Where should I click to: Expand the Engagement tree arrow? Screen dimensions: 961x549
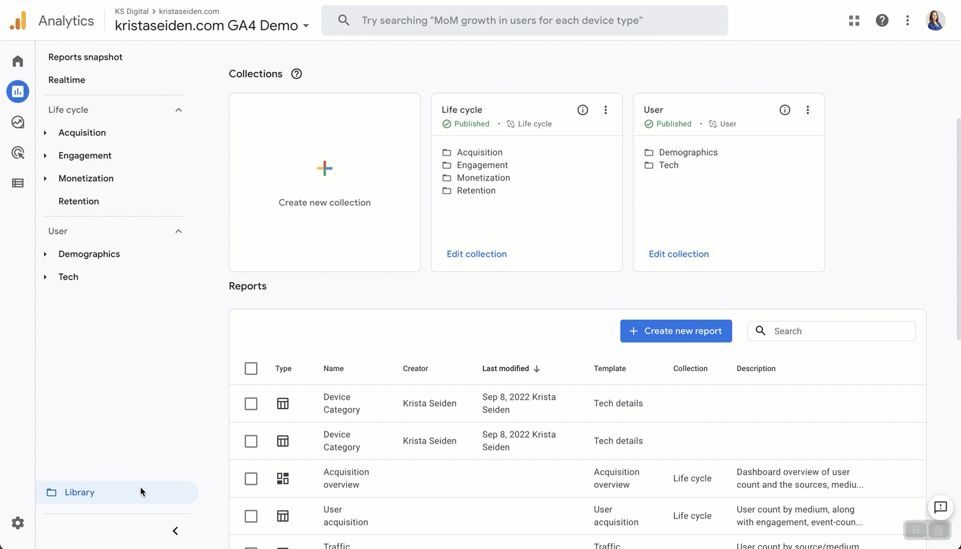[45, 156]
